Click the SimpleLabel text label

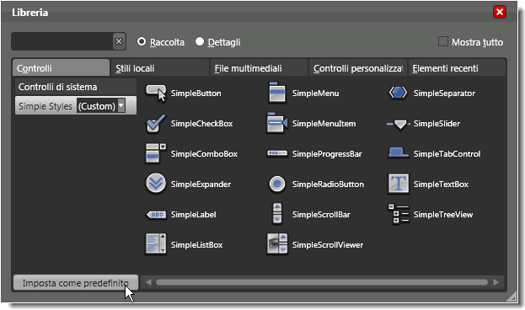(194, 215)
